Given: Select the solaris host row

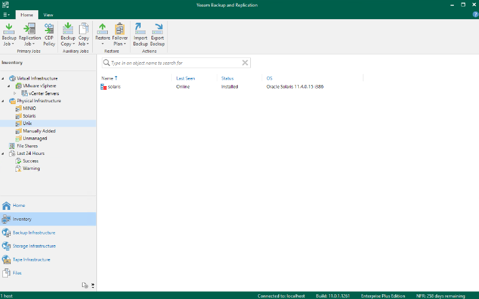Looking at the screenshot, I should pyautogui.click(x=232, y=87).
